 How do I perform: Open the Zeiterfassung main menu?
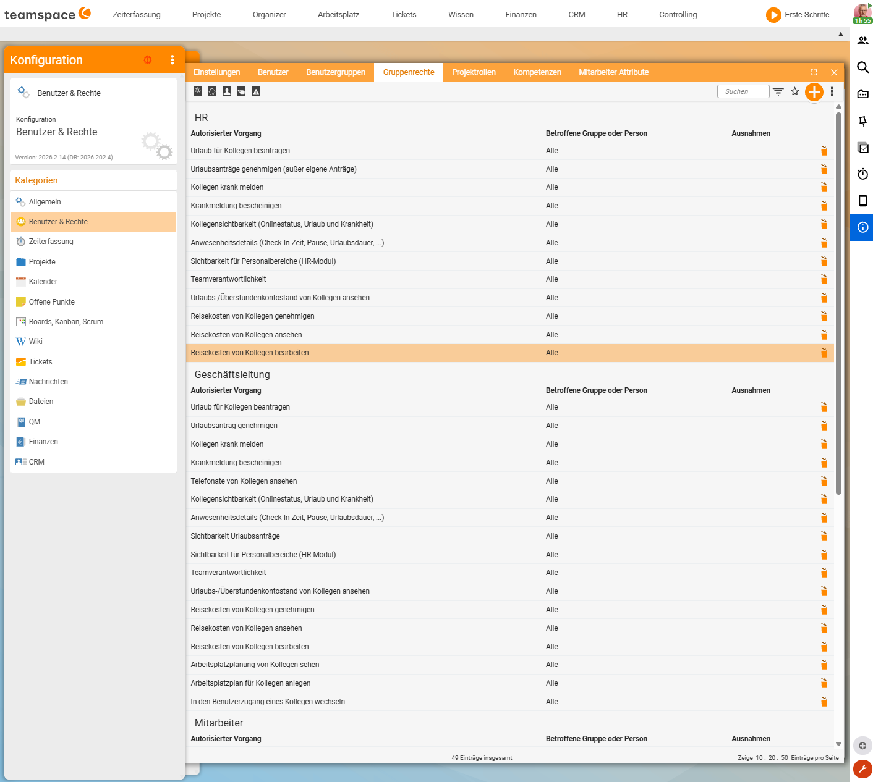[x=137, y=15]
